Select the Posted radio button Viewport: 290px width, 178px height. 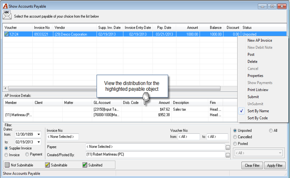[x=235, y=143]
